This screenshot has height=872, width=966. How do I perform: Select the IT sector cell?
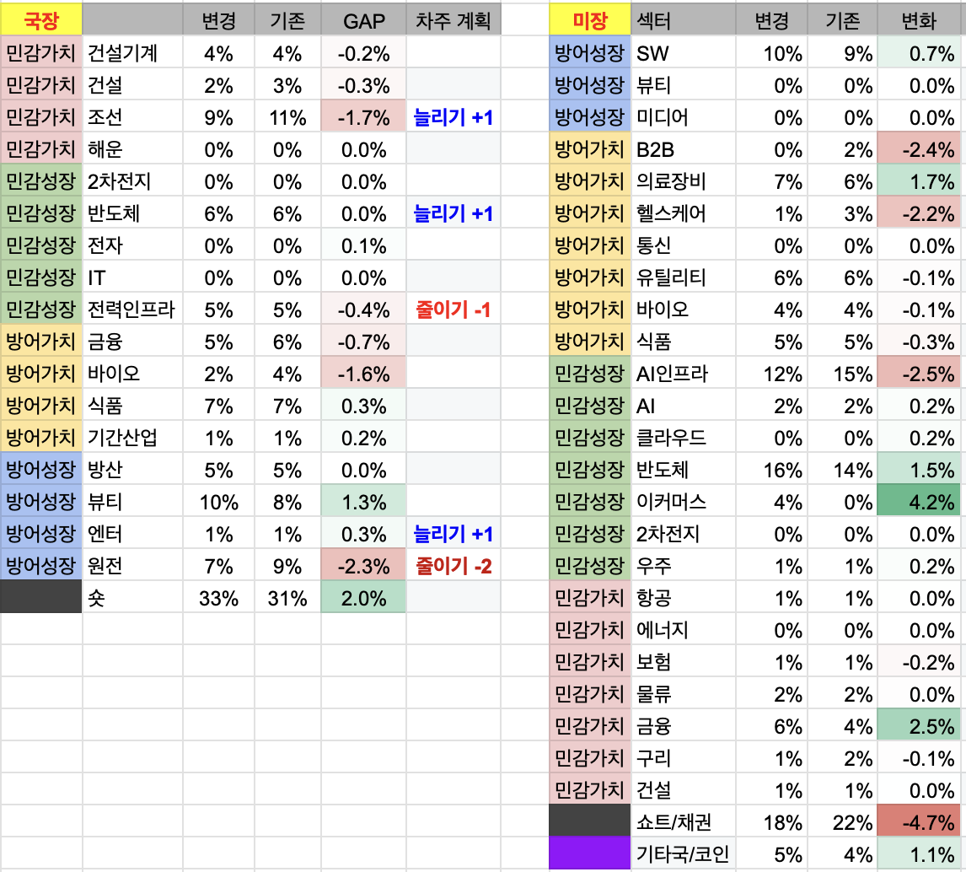pos(132,277)
